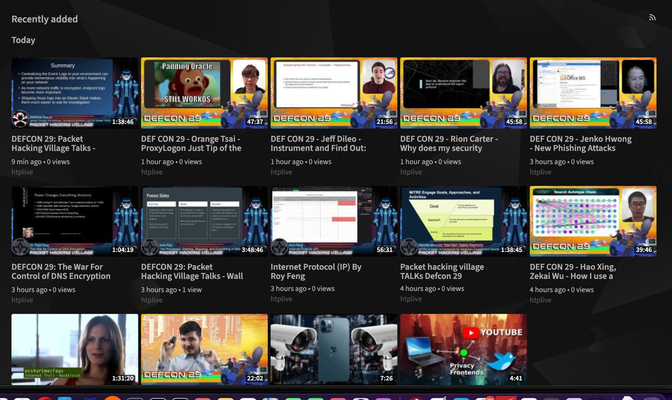672x400 pixels.
Task: Click "1 hour ago • 0 views" under Rion Carter
Action: click(x=431, y=162)
